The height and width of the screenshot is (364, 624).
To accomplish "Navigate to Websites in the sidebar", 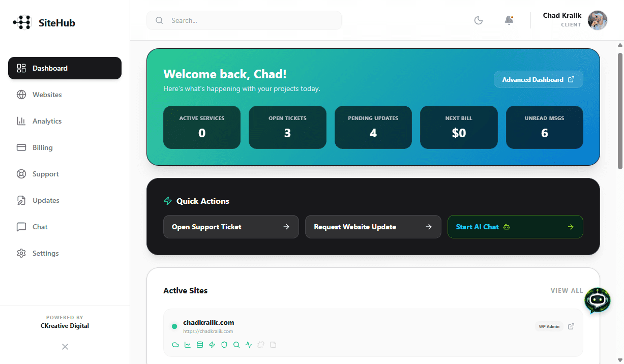I will tap(47, 95).
